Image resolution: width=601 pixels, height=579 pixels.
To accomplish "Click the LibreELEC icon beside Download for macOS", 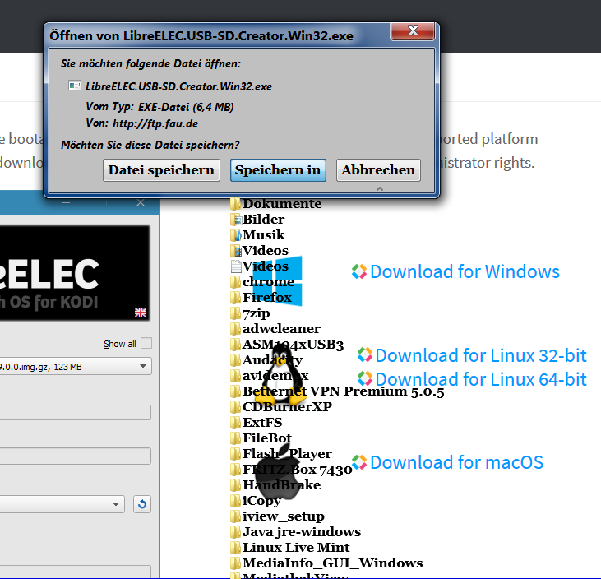I will pyautogui.click(x=359, y=462).
